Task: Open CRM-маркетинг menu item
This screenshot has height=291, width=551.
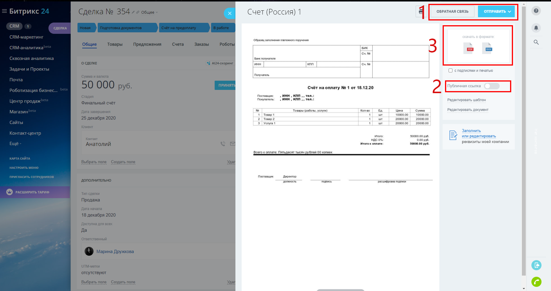Action: click(x=26, y=37)
